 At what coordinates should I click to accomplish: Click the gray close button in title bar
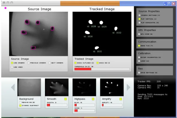tap(4, 3)
